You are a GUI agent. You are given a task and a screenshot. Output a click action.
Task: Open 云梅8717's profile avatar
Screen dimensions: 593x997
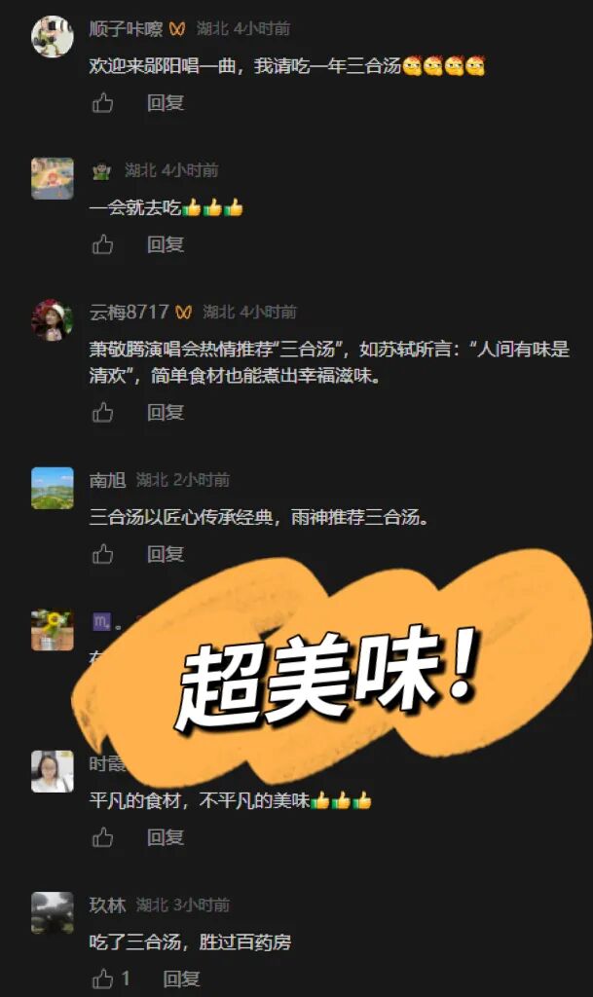pyautogui.click(x=53, y=319)
